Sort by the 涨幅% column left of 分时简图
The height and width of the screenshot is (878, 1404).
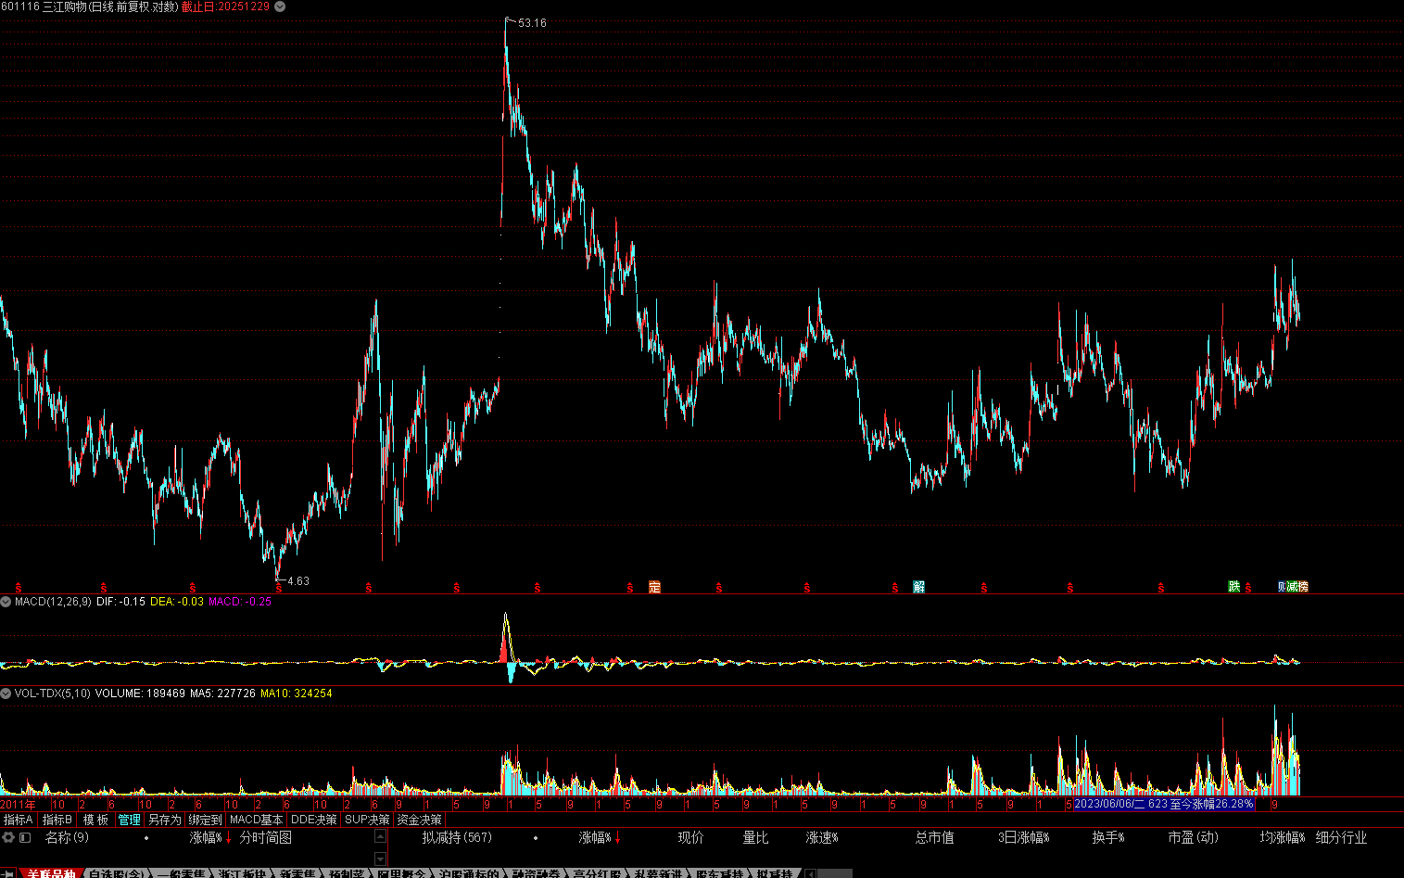206,837
